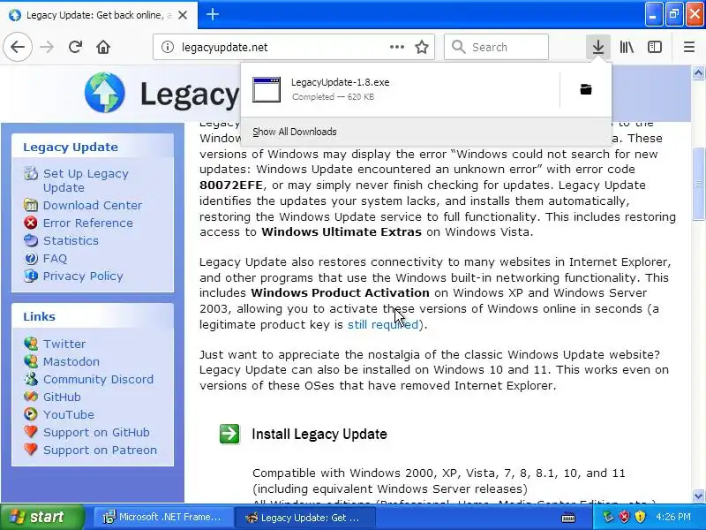Close the Legacy Update tab
Image resolution: width=706 pixels, height=530 pixels.
(x=183, y=15)
